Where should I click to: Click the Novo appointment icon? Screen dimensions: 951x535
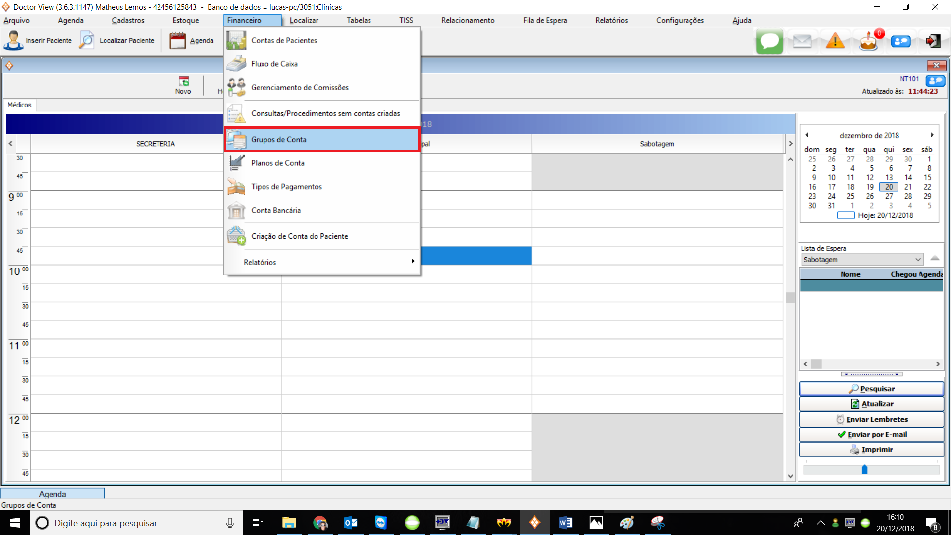tap(183, 85)
